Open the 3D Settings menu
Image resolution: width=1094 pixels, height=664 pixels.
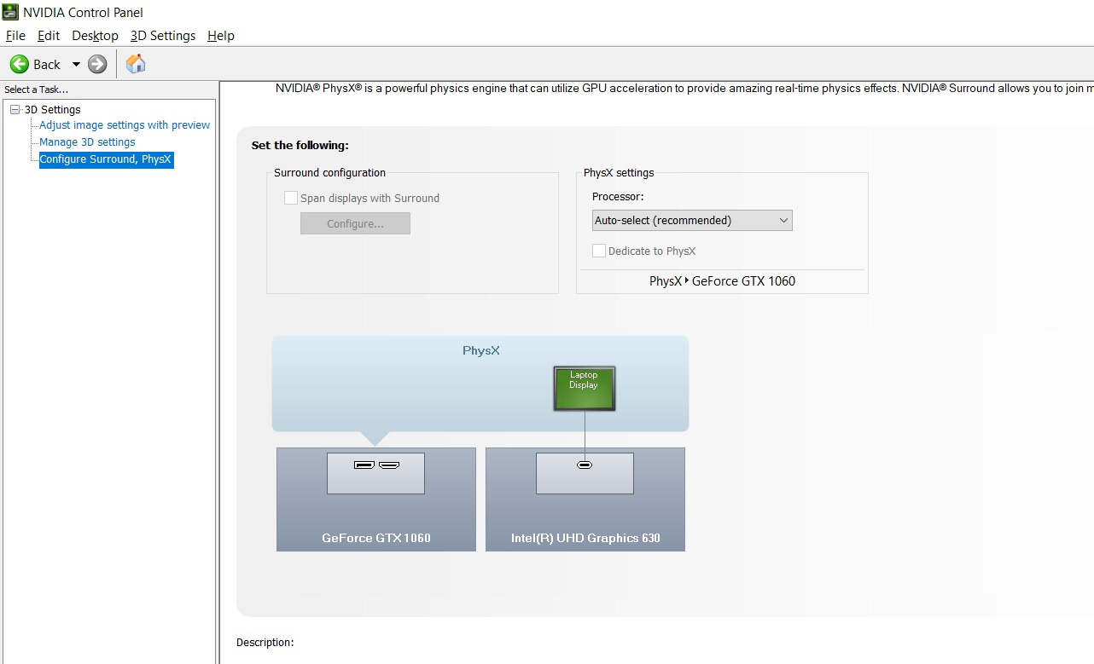click(x=163, y=36)
